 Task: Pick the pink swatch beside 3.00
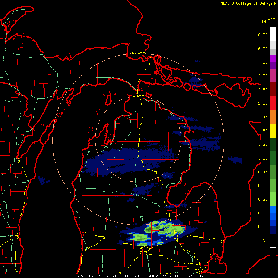273,76
